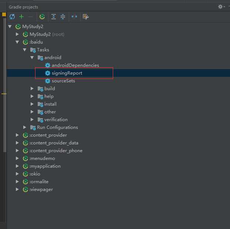
Task: Click verification folder icon
Action: click(x=40, y=120)
